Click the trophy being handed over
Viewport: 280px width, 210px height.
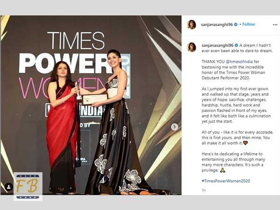pyautogui.click(x=78, y=91)
